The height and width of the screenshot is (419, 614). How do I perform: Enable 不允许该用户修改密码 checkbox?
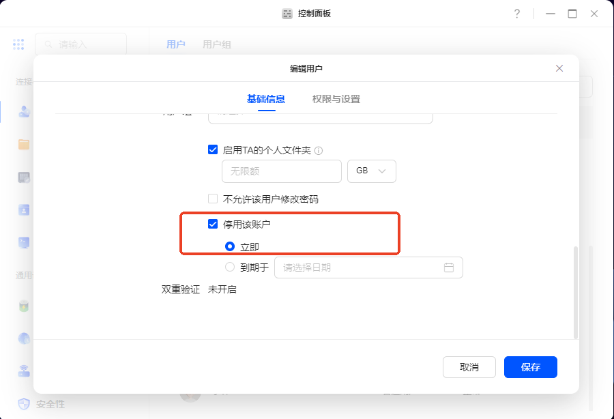point(213,199)
